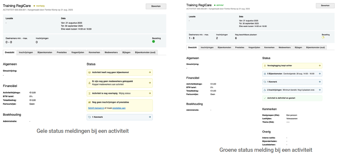Open the arrow on the '5 Bijeenkomsten' row
The image size is (338, 158).
(x=320, y=74)
